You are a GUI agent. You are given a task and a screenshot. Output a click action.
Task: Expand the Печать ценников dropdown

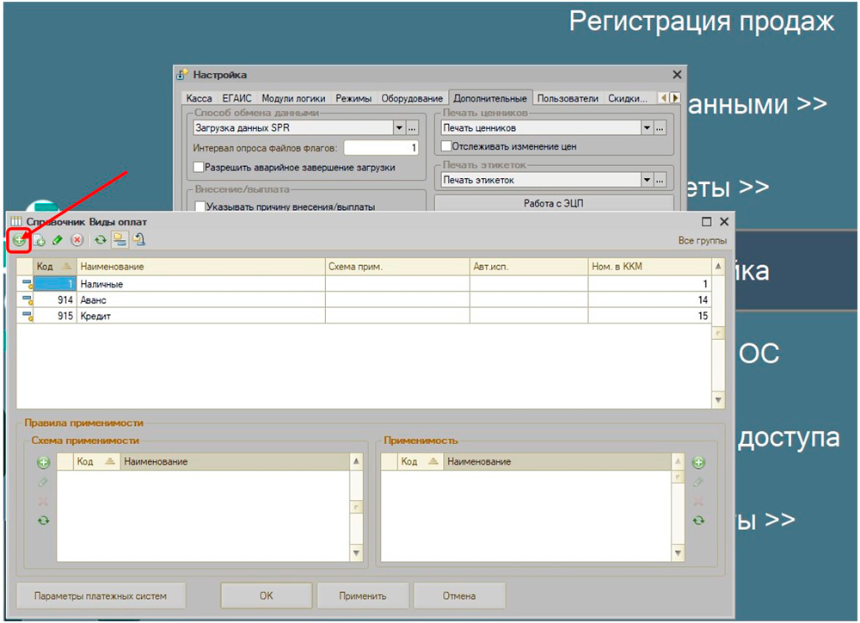646,128
